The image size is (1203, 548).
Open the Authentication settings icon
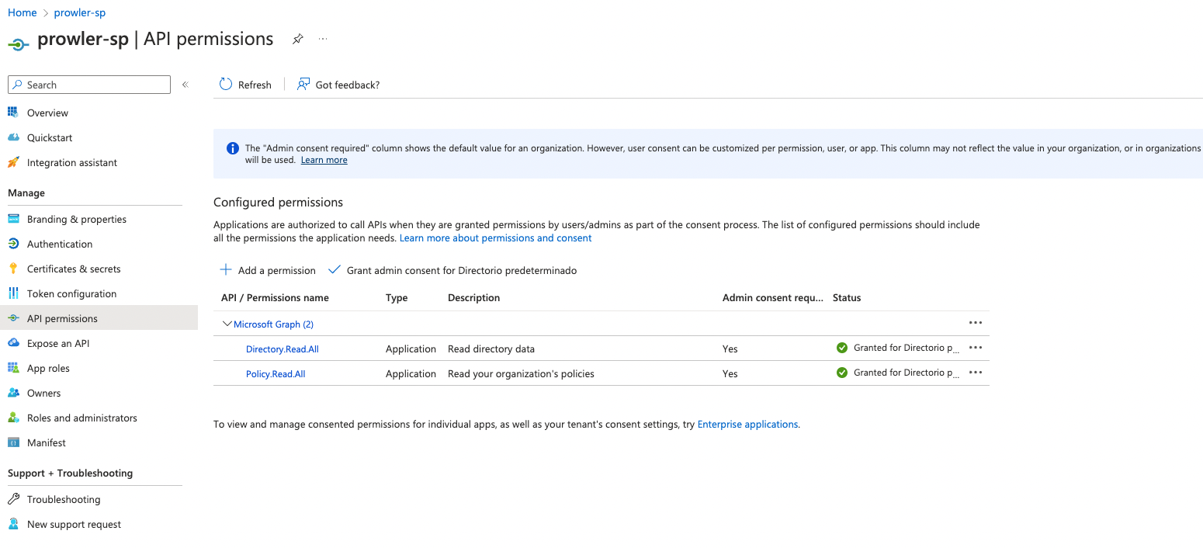coord(15,243)
